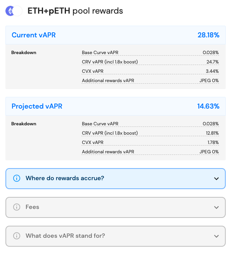Expand the Fees section chevron
The image size is (230, 258).
coord(216,207)
